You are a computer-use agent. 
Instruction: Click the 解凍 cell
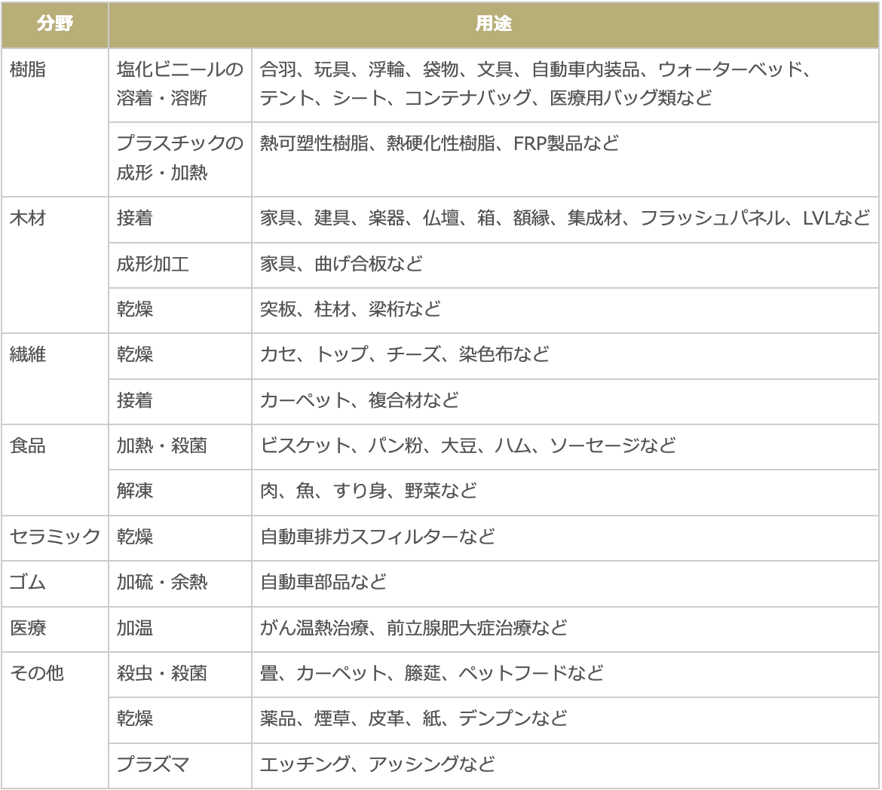pyautogui.click(x=135, y=491)
